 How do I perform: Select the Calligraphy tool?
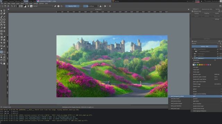pos(4,14)
